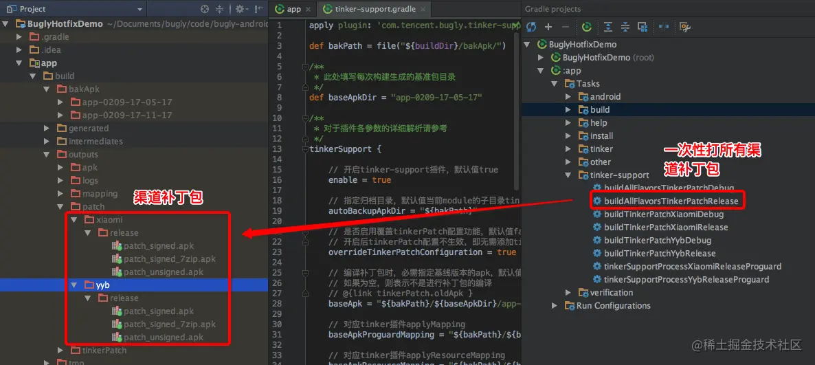815x365 pixels.
Task: Collapse the tinker-support tasks group arrow
Action: (568, 175)
